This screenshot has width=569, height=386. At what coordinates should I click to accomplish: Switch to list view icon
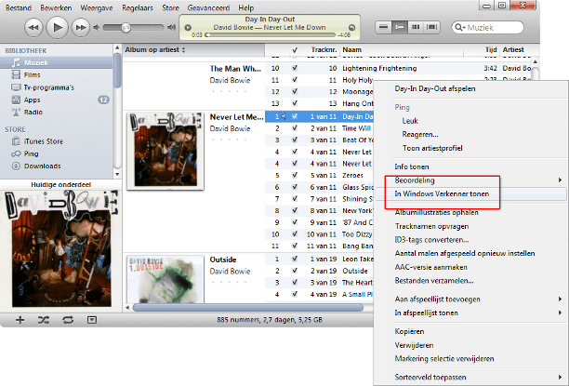pyautogui.click(x=383, y=27)
